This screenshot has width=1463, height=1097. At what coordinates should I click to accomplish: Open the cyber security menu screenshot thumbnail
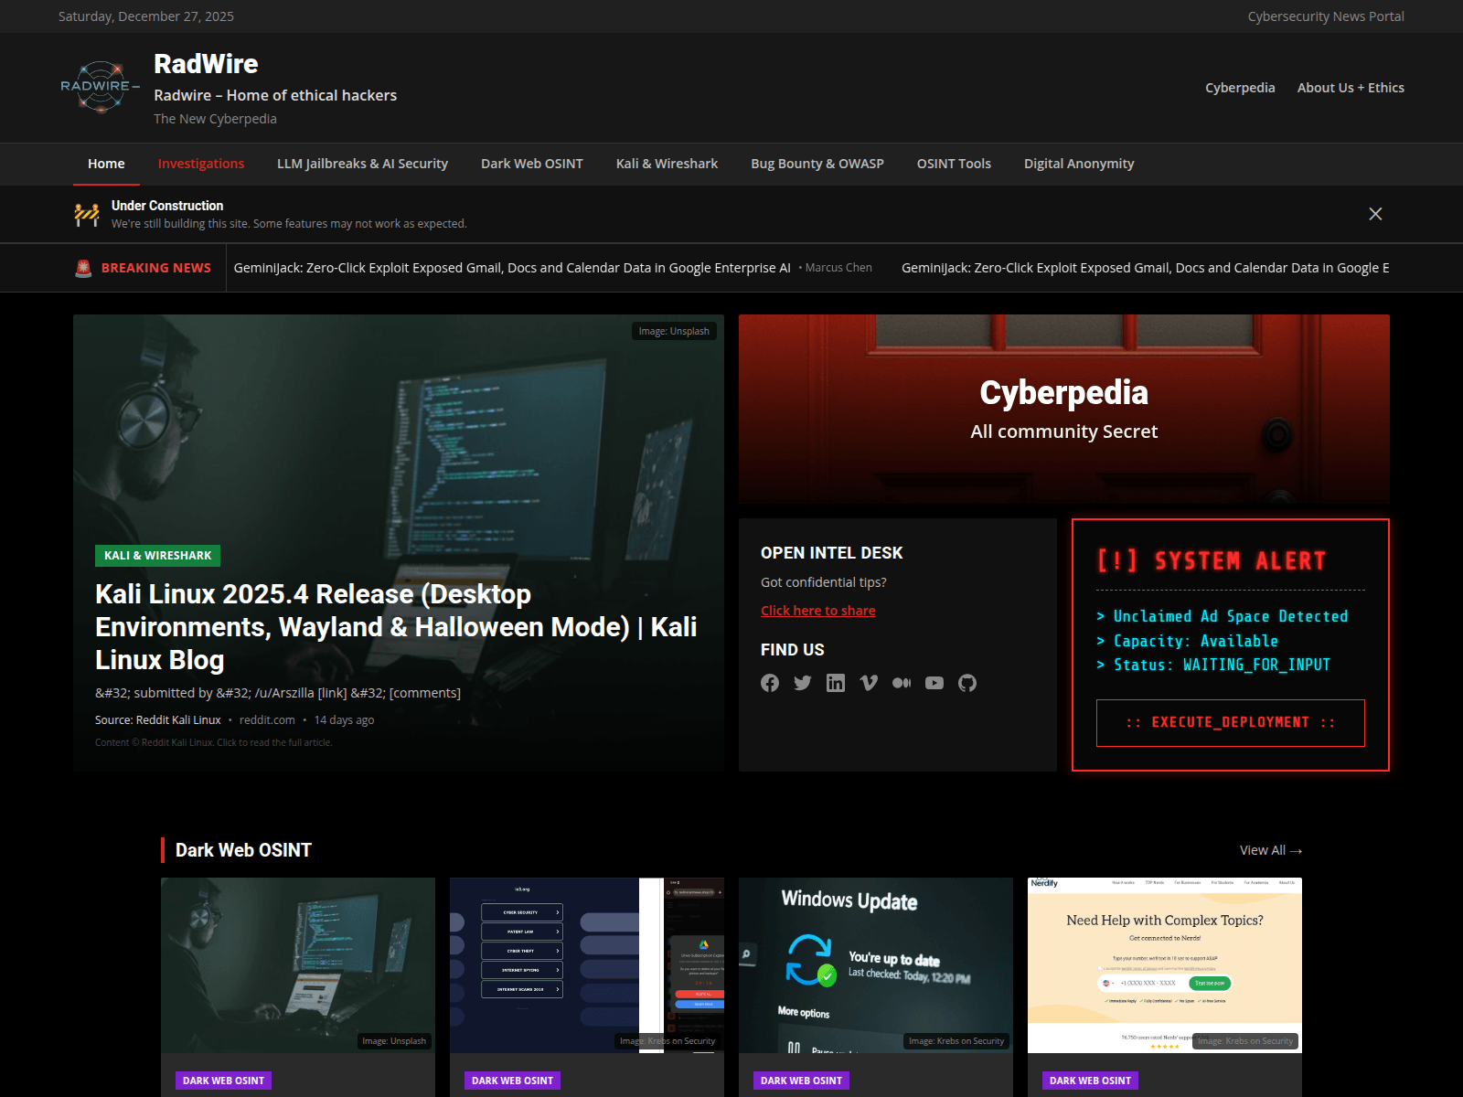click(587, 965)
